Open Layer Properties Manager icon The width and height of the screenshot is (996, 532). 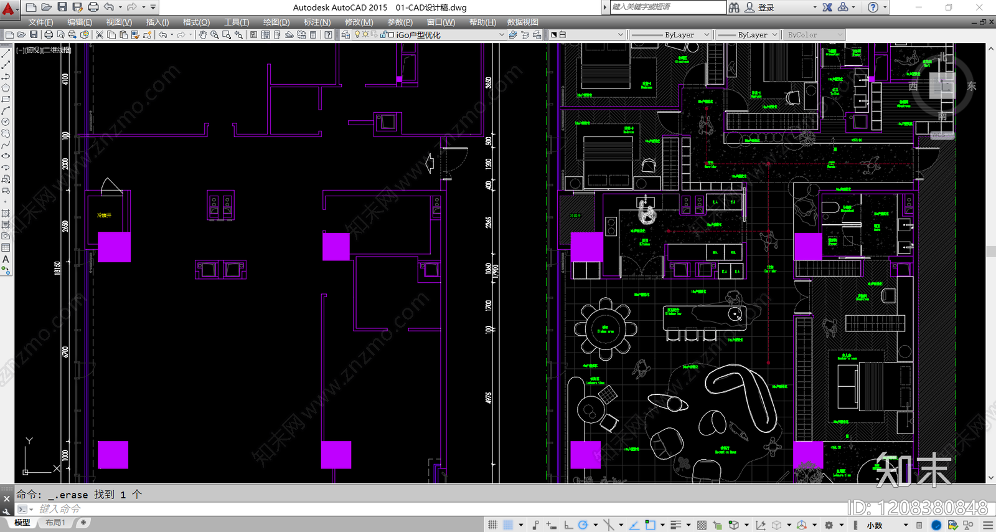(346, 35)
